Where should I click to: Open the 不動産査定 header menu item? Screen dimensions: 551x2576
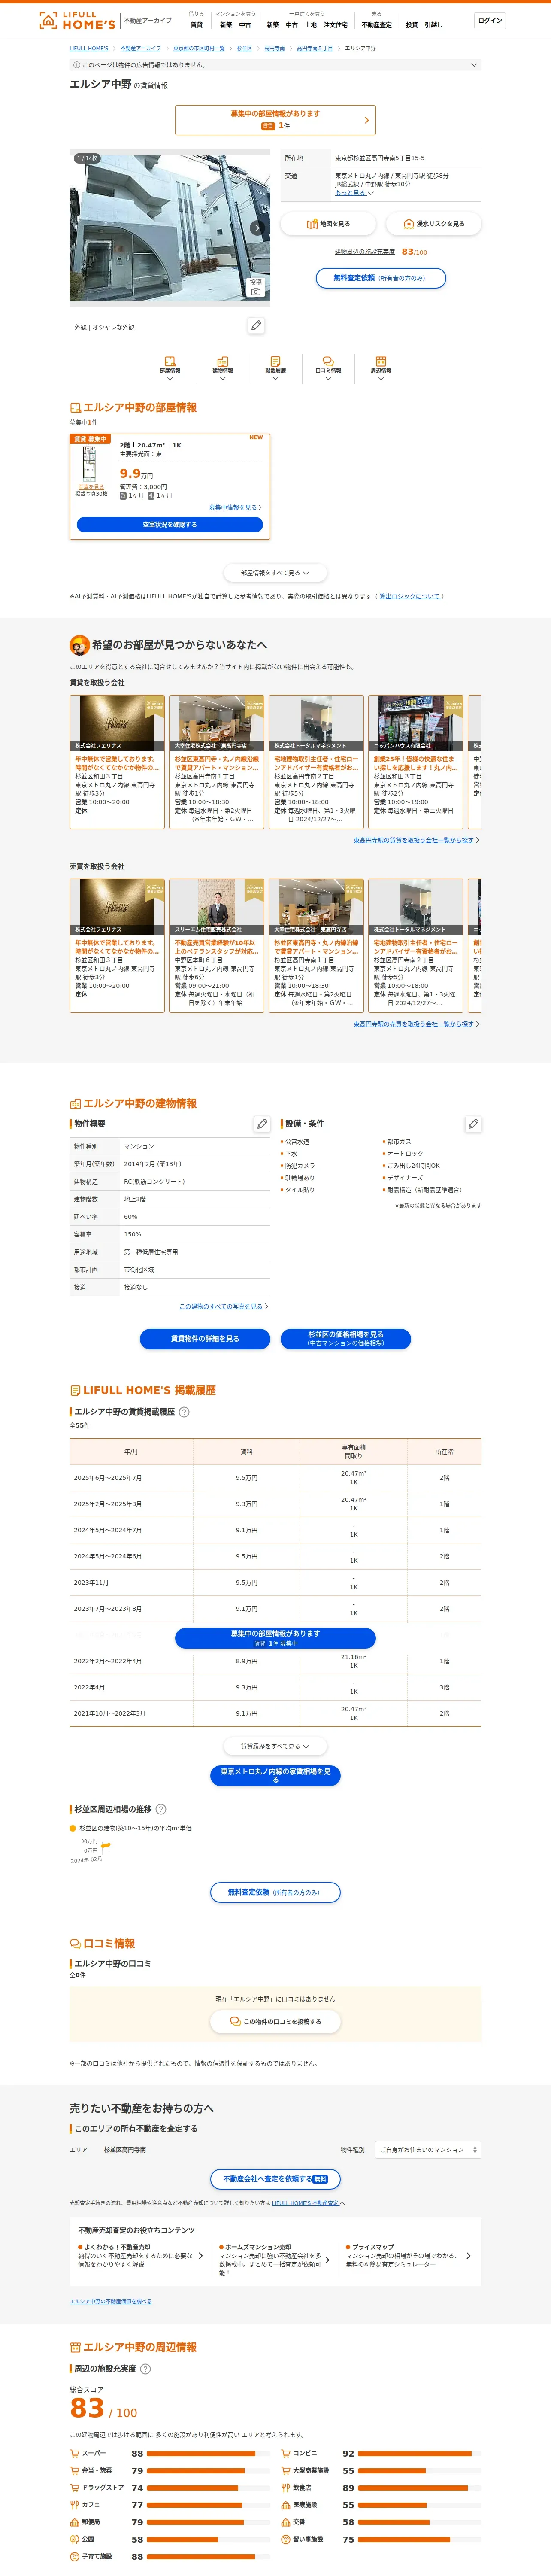[377, 25]
